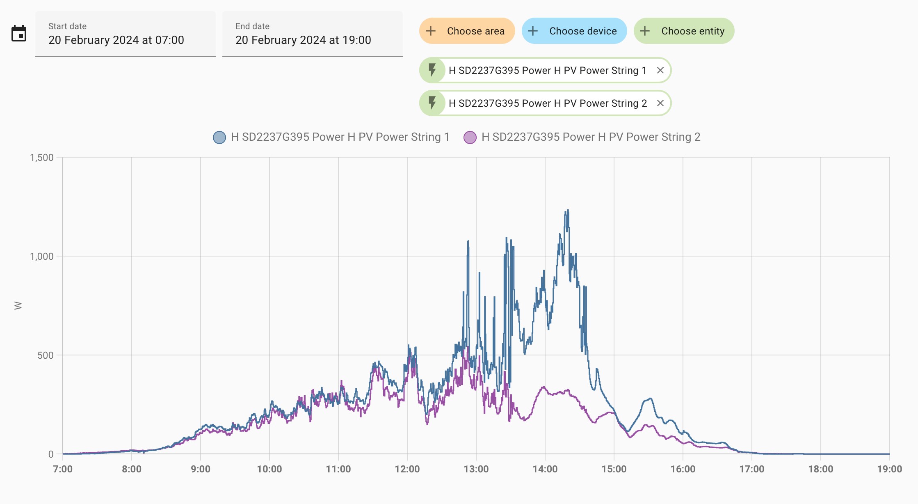Click the 7:00 x-axis label

63,469
